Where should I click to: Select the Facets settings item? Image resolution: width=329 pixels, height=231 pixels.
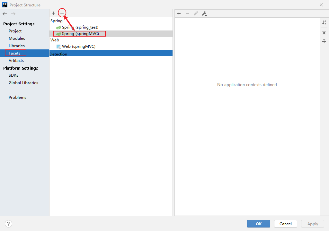[x=24, y=53]
